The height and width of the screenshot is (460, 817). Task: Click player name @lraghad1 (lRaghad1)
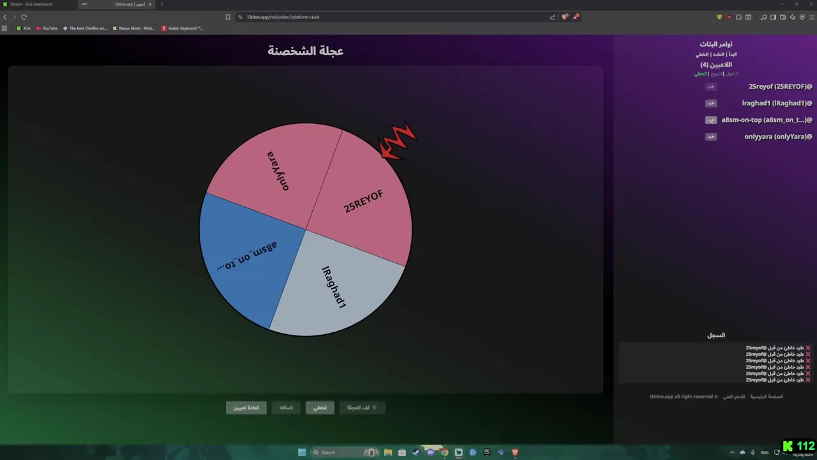(777, 103)
